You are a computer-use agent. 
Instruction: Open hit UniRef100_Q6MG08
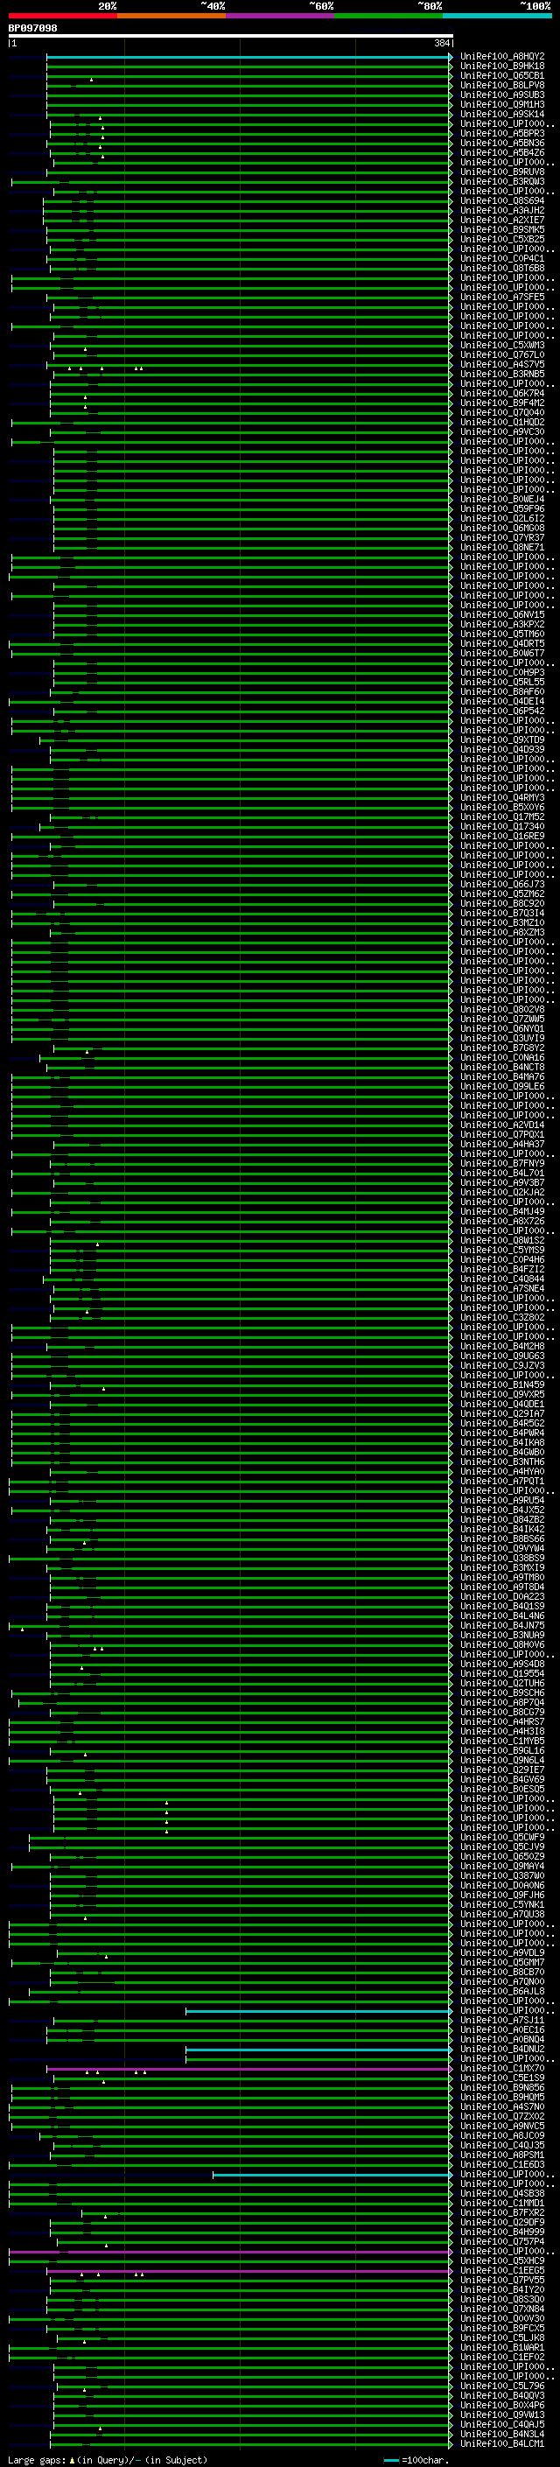click(x=502, y=528)
